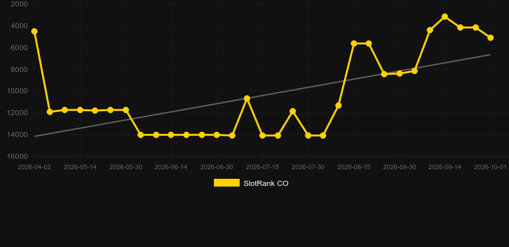Click the 2026-07-30 x-axis label
Screen dimensions: 509x247
[308, 167]
